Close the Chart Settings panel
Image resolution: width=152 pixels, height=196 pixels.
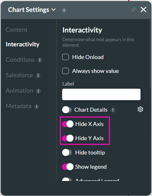(x=143, y=10)
